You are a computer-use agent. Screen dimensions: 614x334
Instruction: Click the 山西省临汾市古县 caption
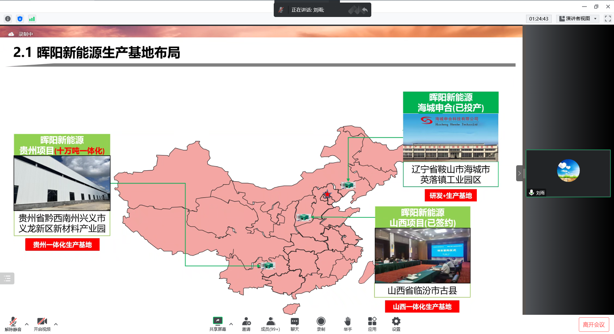coord(422,290)
